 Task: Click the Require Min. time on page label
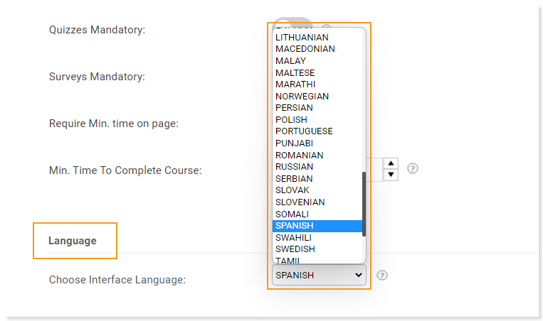114,124
